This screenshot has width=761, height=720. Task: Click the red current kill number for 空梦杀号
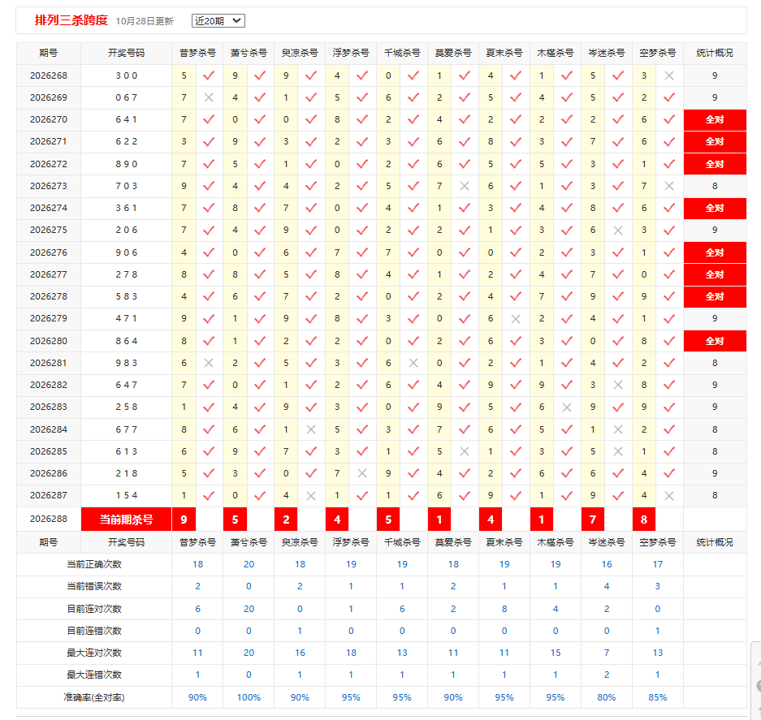[x=644, y=520]
